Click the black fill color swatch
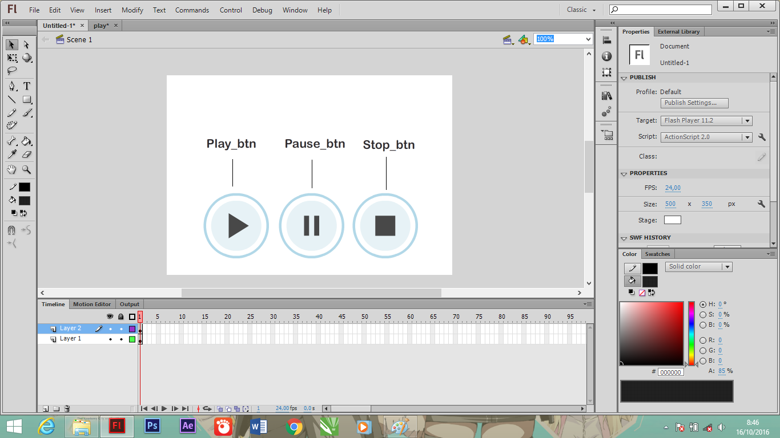The image size is (780, 438). click(24, 200)
